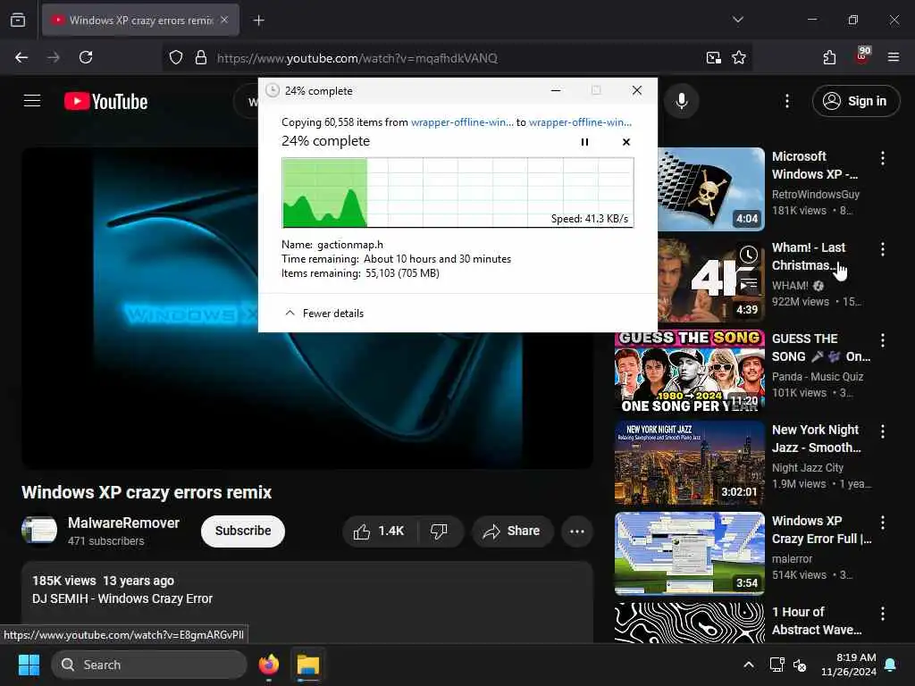
Task: Open more actions ellipsis under video
Action: pyautogui.click(x=577, y=531)
